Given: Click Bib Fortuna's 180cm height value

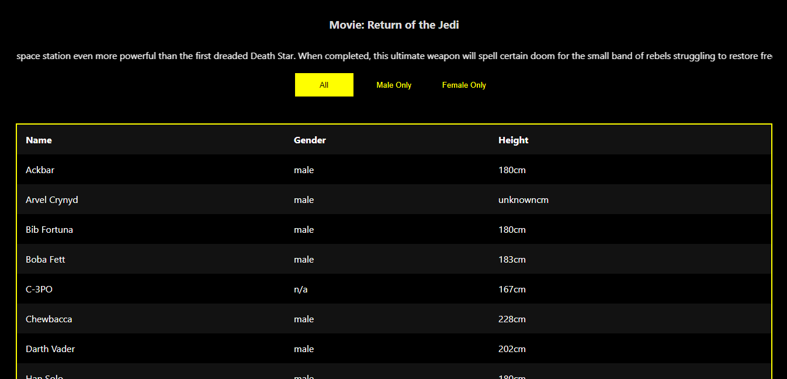Looking at the screenshot, I should pos(512,229).
